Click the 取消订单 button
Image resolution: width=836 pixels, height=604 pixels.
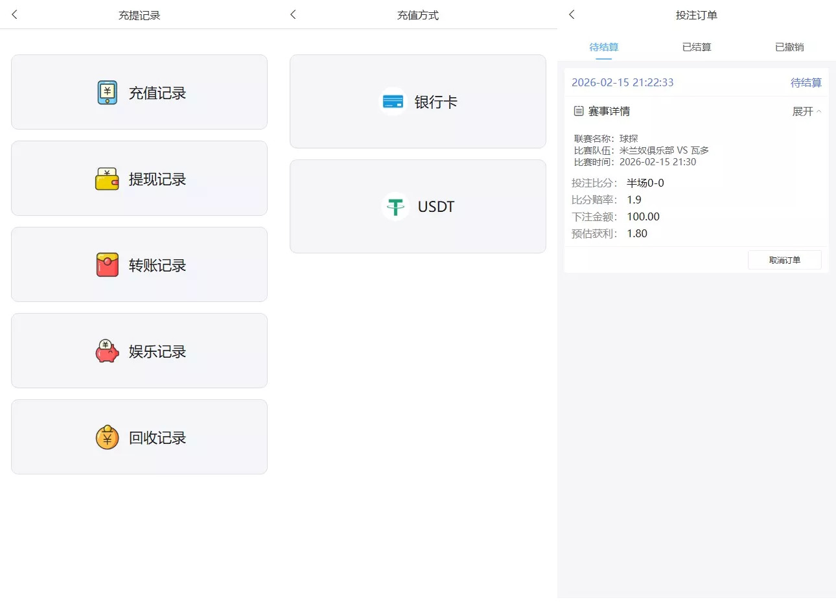[x=785, y=260]
